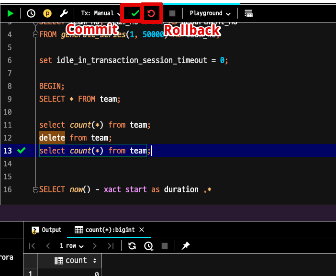This screenshot has width=336, height=276.
Task: Collapse fold marker at line 4
Action: point(35,34)
